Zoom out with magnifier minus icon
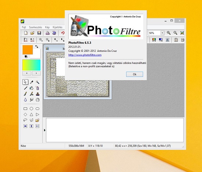This screenshot has width=202, height=172. tap(175, 33)
